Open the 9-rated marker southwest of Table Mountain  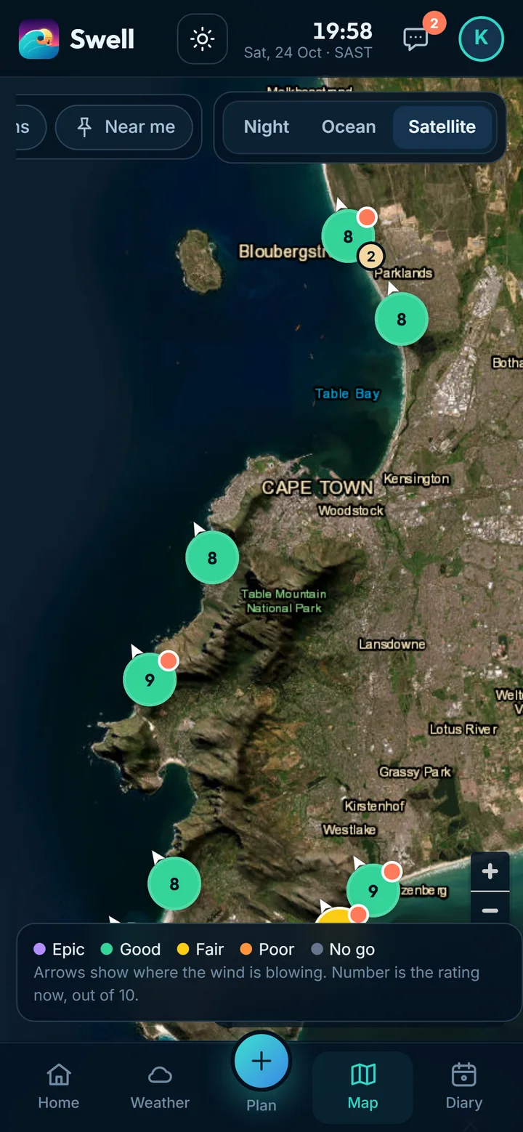[150, 679]
